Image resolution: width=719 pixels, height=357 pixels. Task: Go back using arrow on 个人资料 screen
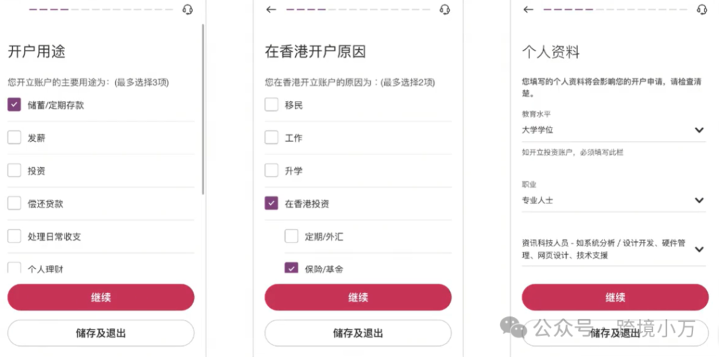pyautogui.click(x=528, y=10)
